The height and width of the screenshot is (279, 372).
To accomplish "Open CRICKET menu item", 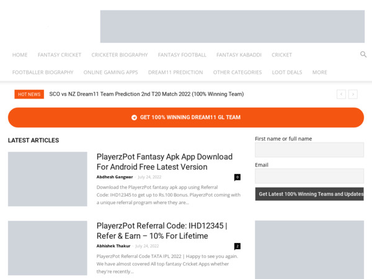I will coord(282,55).
